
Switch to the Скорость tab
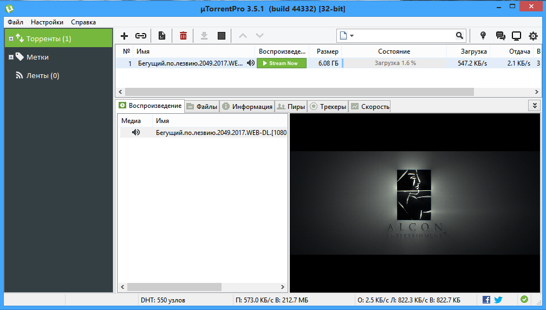tap(370, 107)
